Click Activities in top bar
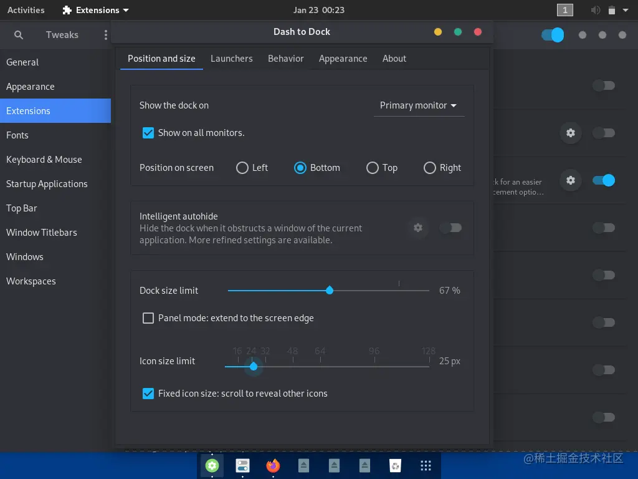The image size is (638, 479). click(x=26, y=10)
